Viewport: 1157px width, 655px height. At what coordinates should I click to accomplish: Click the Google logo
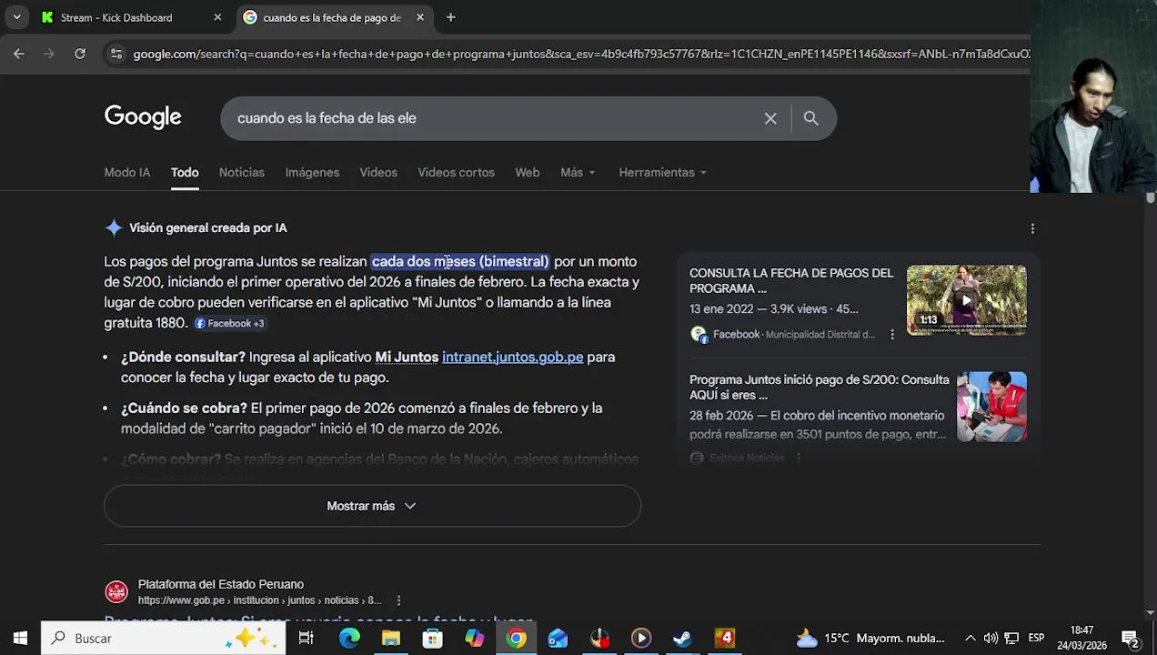tap(143, 117)
